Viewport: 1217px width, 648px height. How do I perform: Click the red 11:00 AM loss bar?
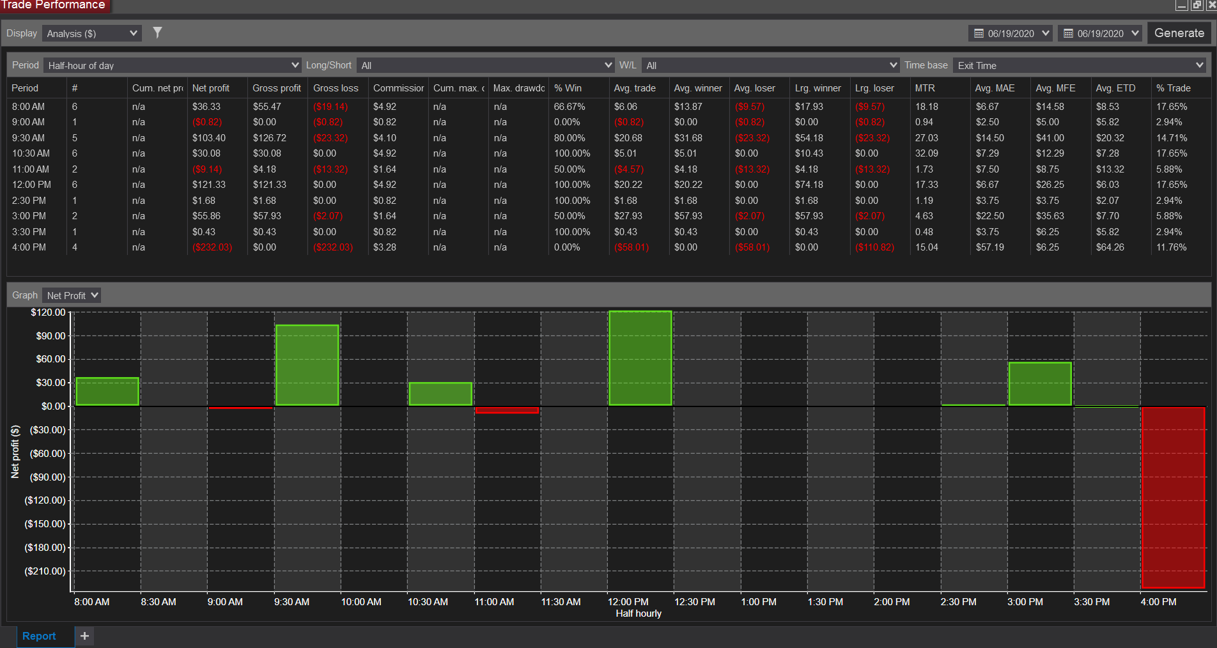[507, 410]
